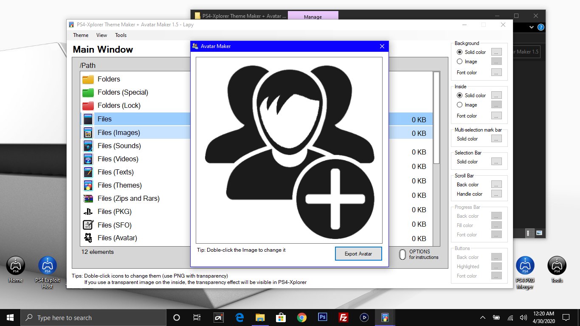Show hidden system tray icons
This screenshot has width=580, height=326.
coord(482,318)
